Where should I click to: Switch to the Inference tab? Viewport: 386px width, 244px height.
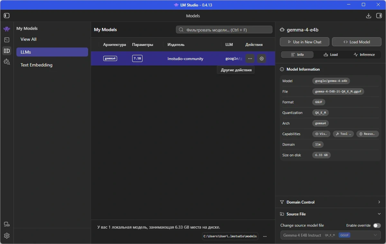point(364,55)
